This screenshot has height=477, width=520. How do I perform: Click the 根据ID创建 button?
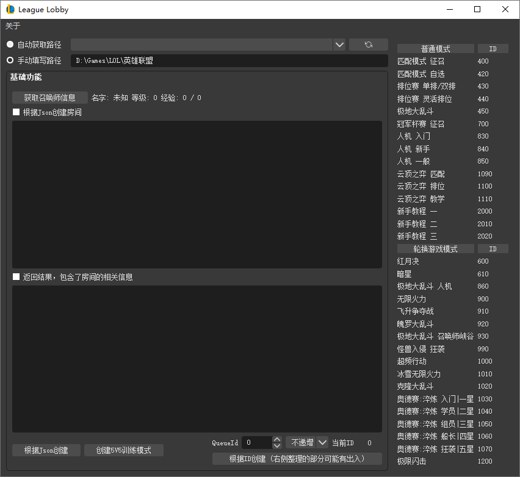point(297,459)
